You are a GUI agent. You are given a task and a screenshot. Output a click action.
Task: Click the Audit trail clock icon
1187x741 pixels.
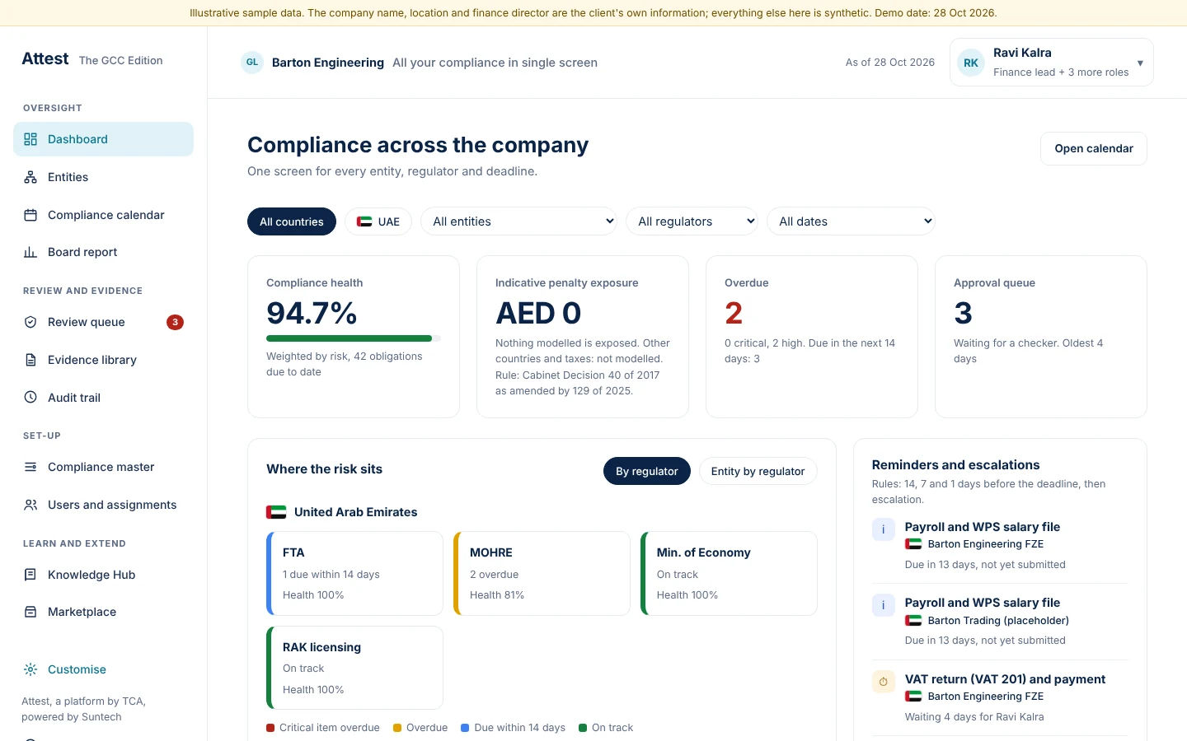click(30, 397)
